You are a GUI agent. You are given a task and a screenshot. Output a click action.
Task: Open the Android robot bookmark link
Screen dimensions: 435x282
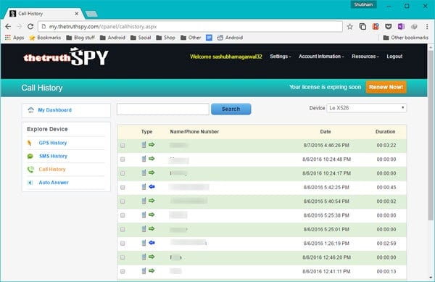230,38
